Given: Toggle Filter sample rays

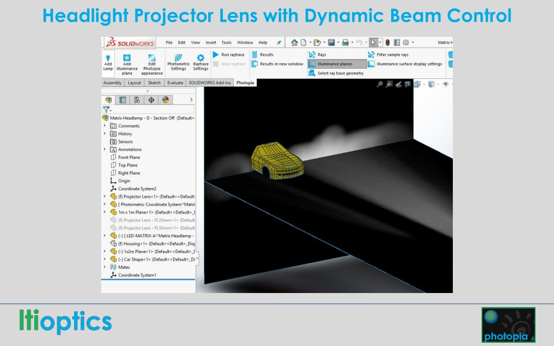Looking at the screenshot, I should [388, 55].
